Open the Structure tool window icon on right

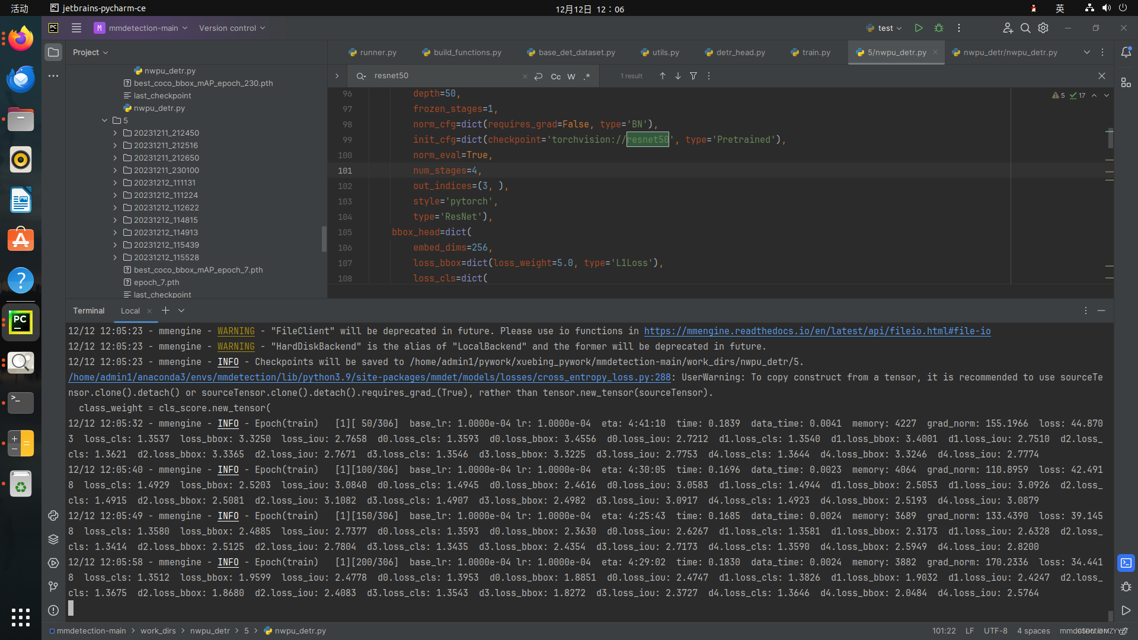(1126, 82)
